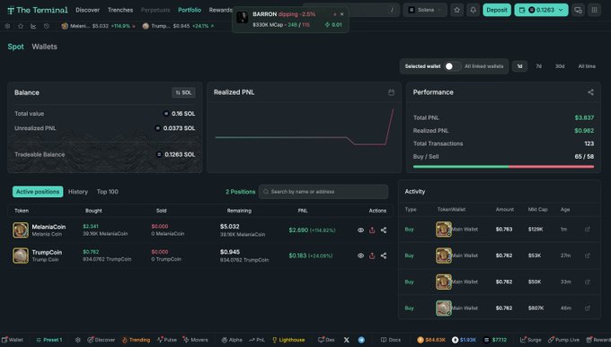
Task: Open the Trenches menu
Action: (x=120, y=10)
